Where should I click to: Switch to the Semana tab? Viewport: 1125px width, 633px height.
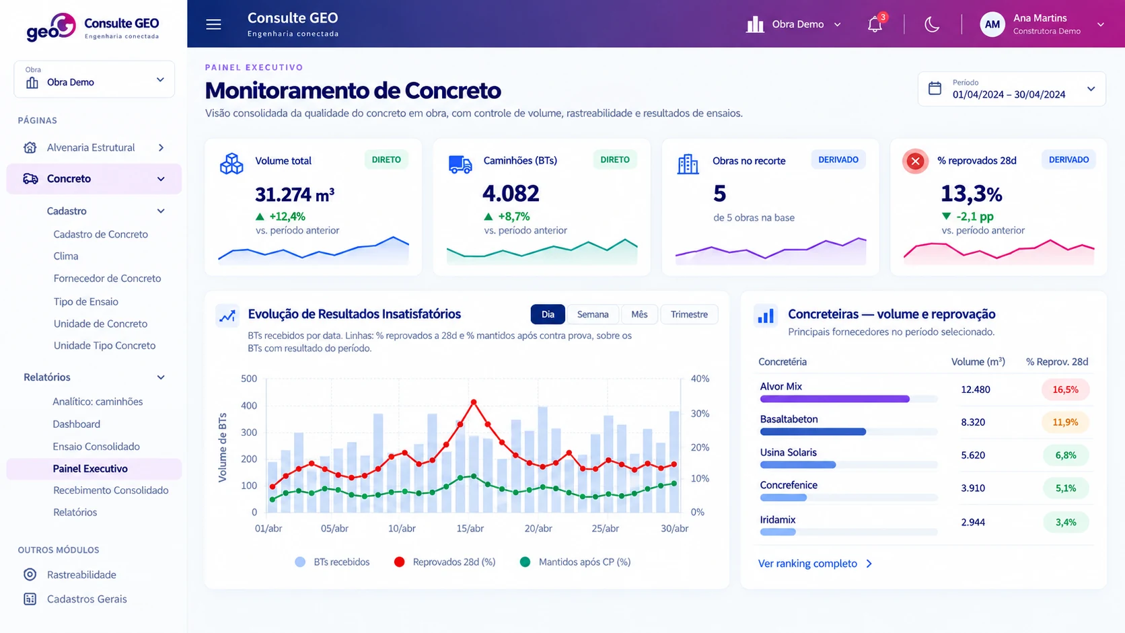[x=593, y=314]
